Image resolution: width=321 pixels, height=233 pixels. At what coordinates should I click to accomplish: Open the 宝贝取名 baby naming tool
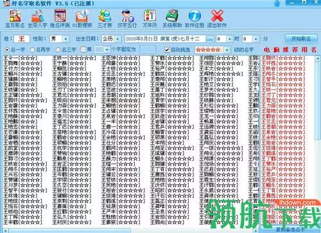[15, 19]
